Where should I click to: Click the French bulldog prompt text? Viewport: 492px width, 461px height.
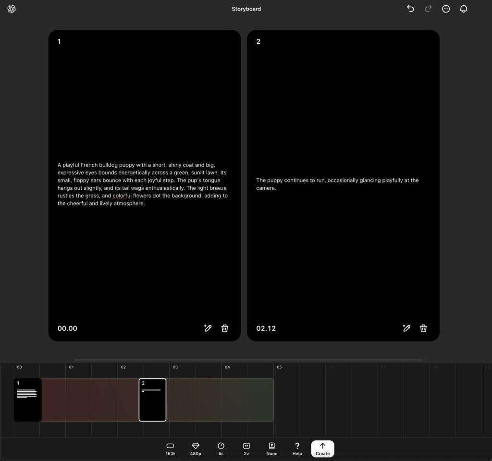(143, 184)
